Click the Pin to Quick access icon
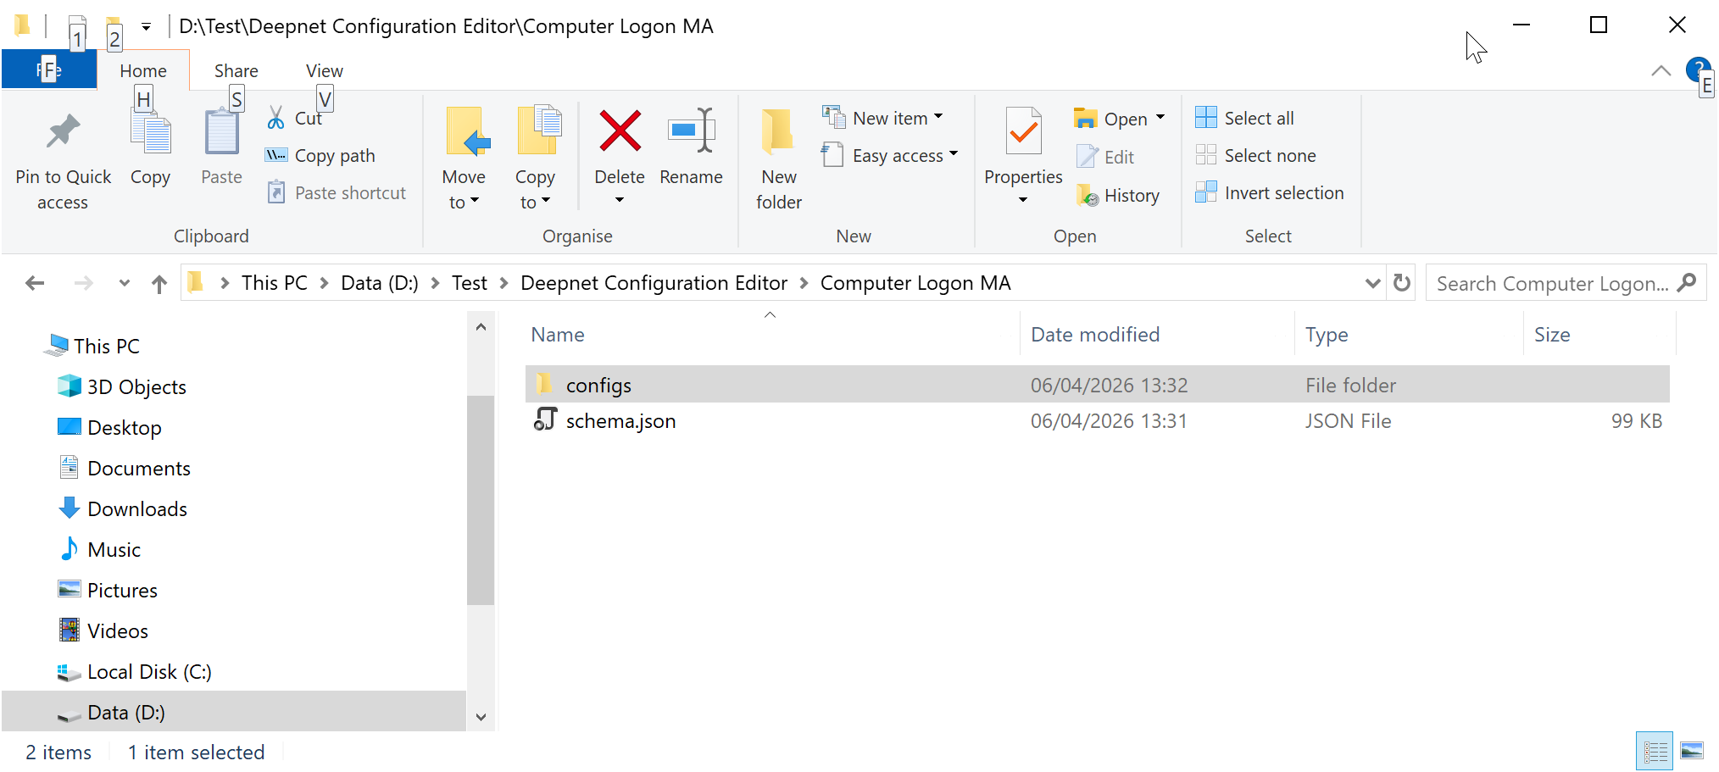Image resolution: width=1719 pixels, height=772 pixels. coord(63,132)
